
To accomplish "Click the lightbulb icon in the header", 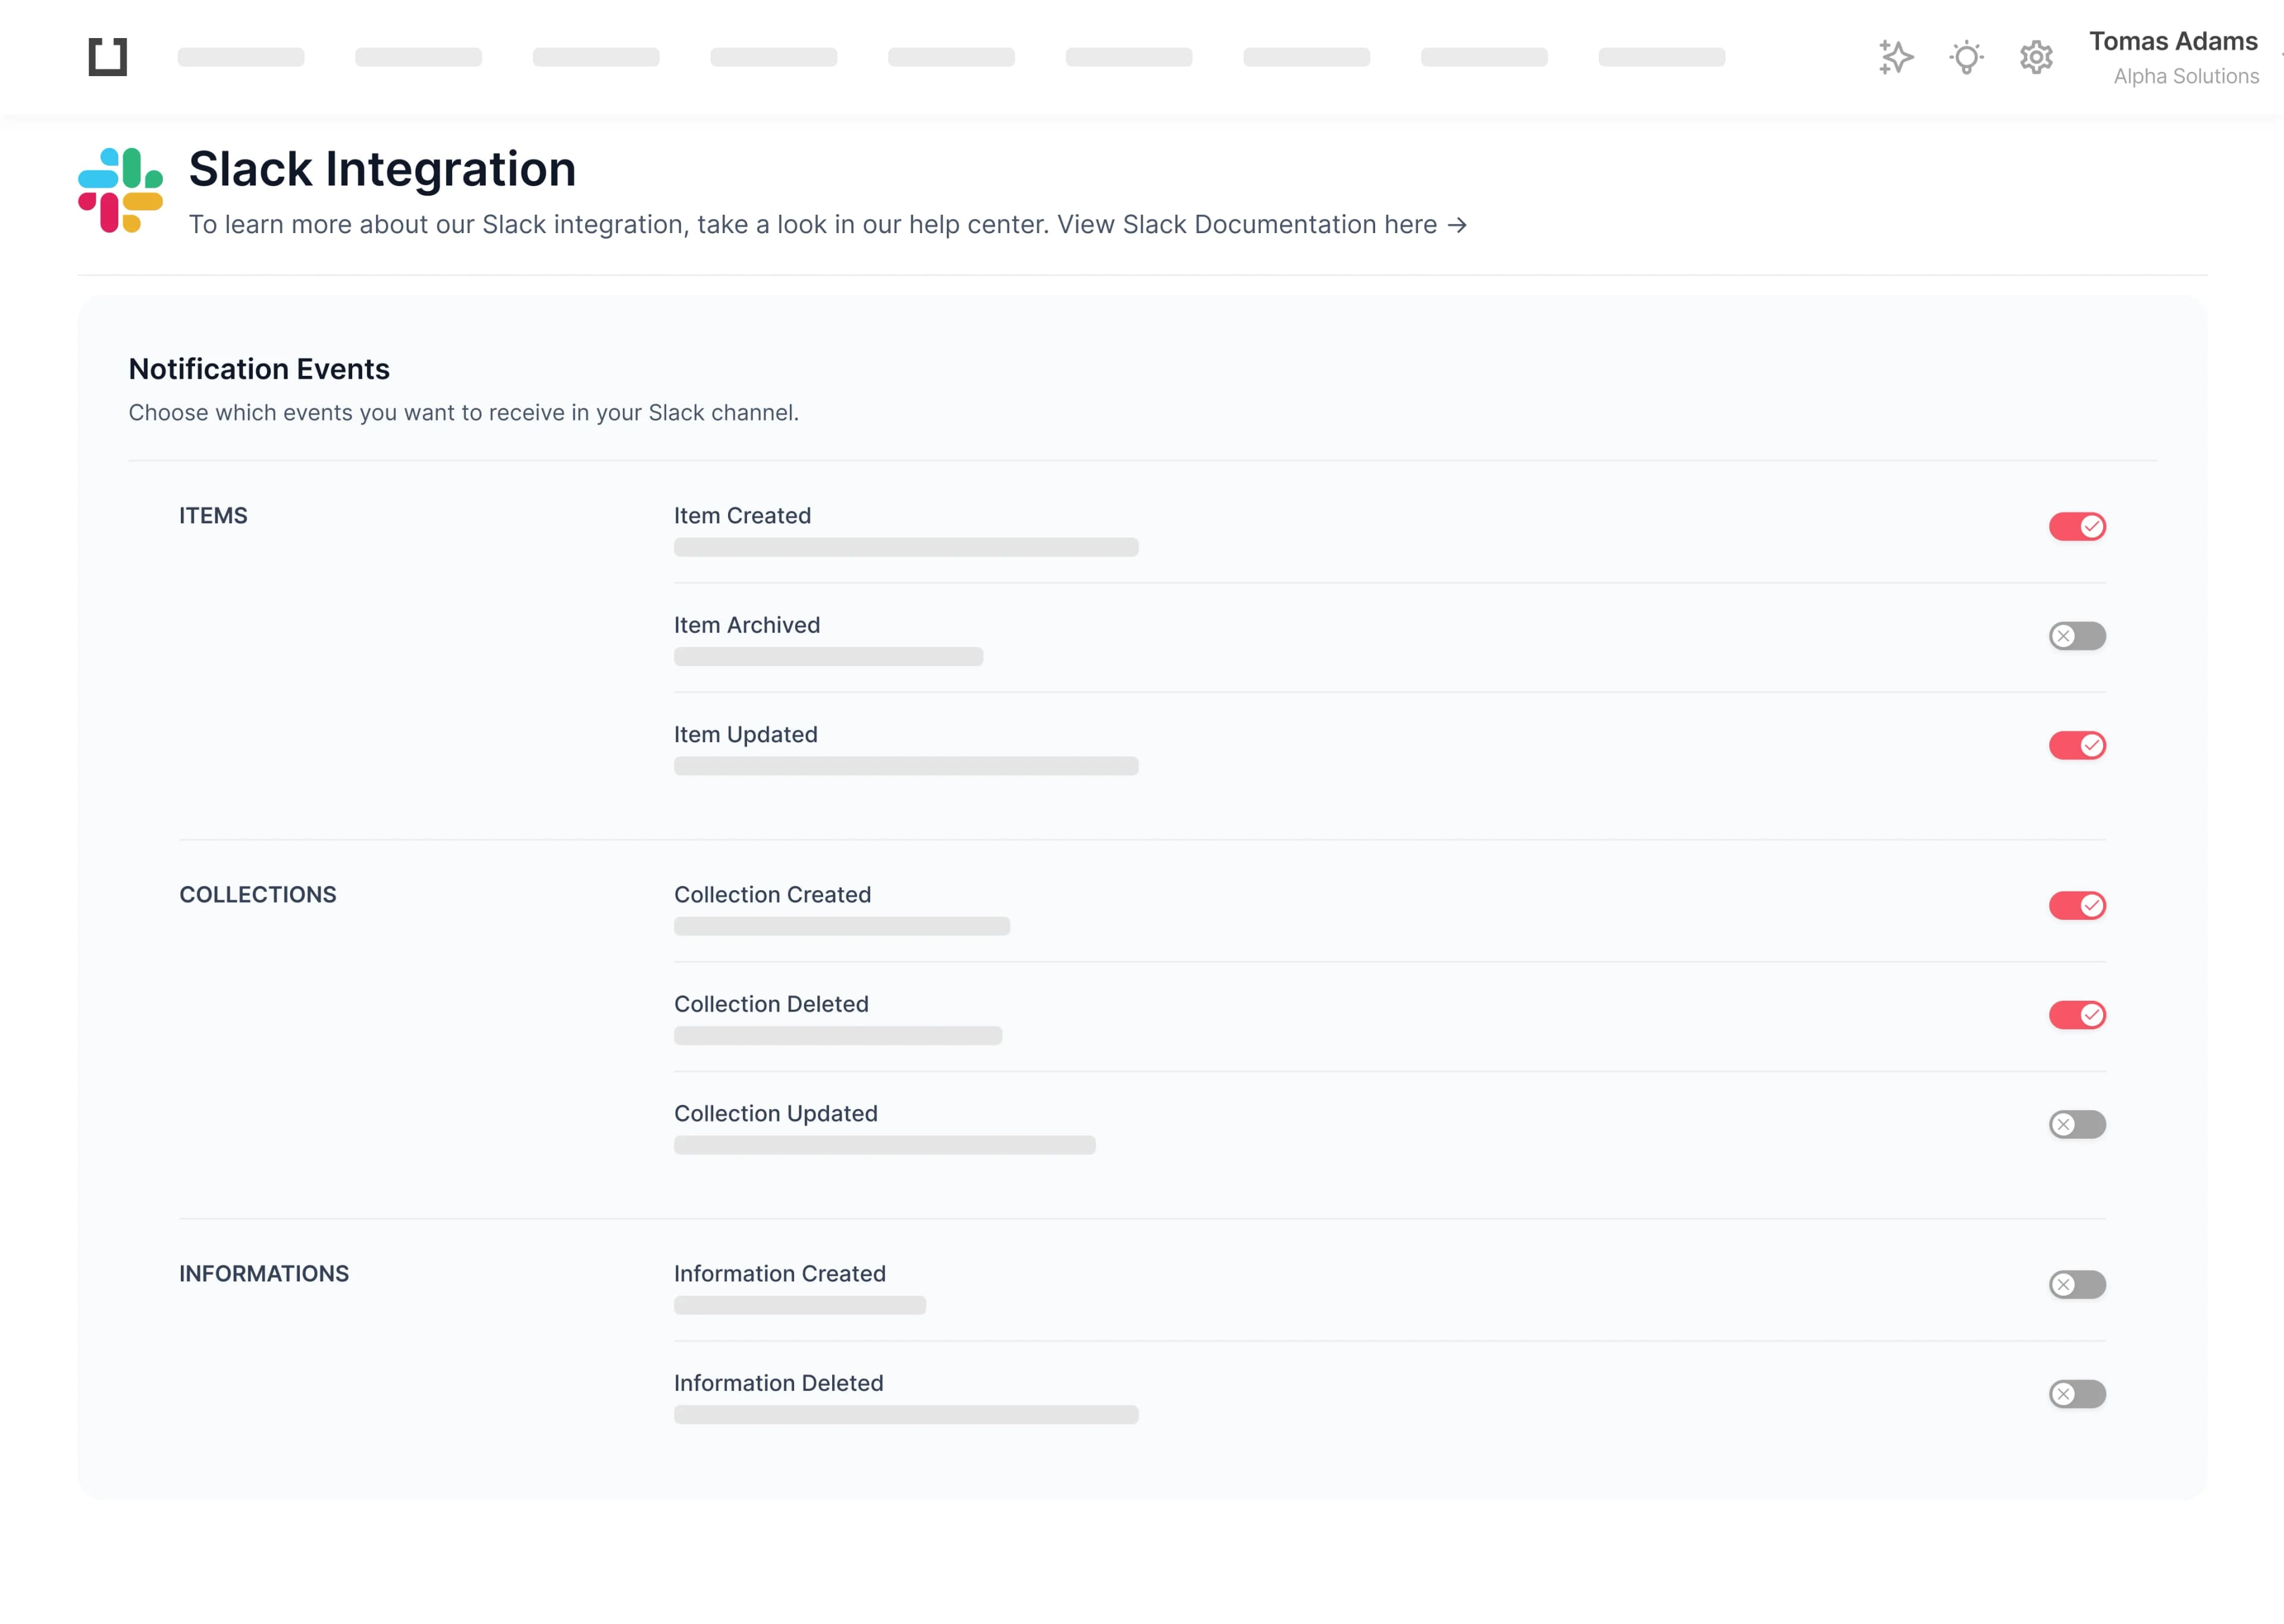I will (x=1966, y=57).
